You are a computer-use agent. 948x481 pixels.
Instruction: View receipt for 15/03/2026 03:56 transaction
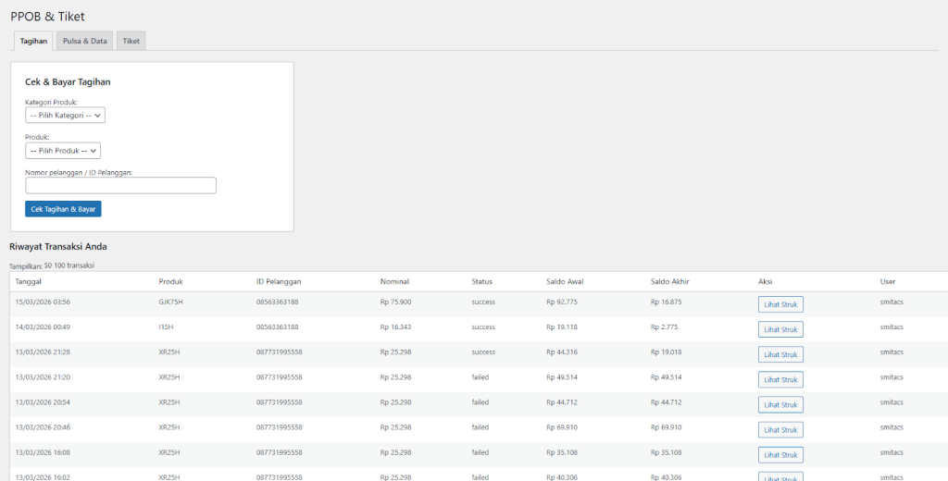[780, 304]
